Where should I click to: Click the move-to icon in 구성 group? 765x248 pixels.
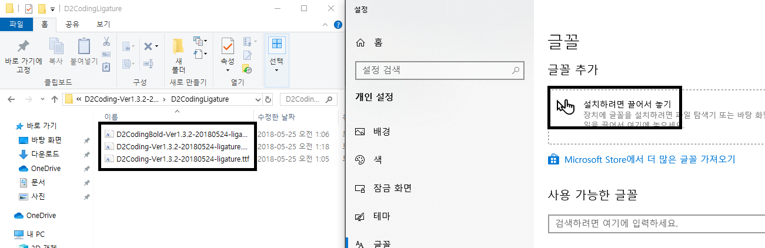click(x=128, y=46)
